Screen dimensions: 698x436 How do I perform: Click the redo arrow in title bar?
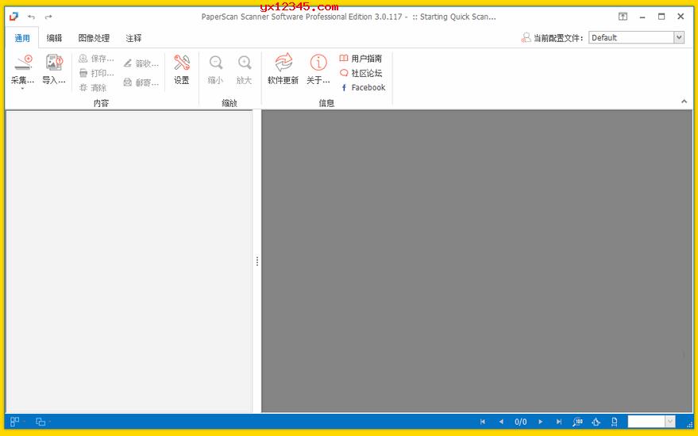pos(48,17)
